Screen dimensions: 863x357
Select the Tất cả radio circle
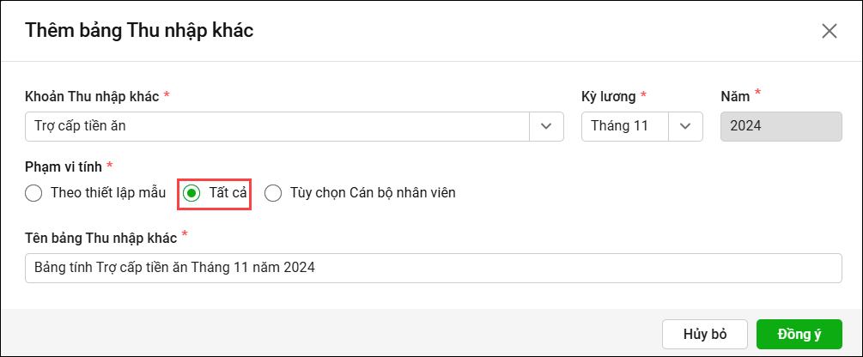tap(191, 194)
